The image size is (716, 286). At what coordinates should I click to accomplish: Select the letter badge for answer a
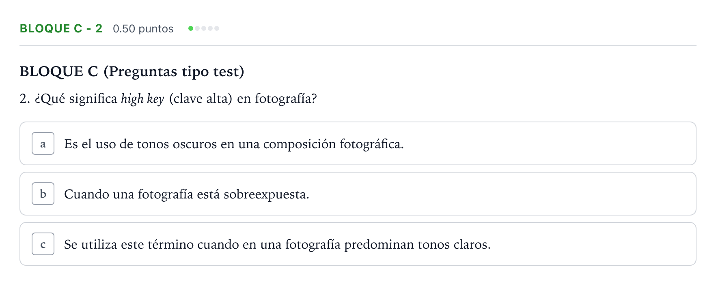coord(43,143)
